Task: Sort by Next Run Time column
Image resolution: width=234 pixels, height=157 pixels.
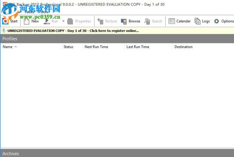Action: (103, 47)
